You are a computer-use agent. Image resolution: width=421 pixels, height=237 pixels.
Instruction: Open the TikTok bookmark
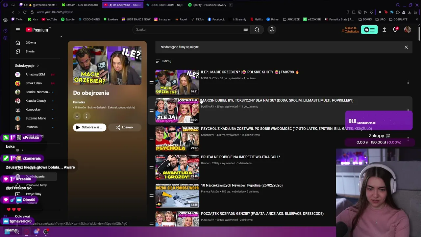tap(197, 19)
